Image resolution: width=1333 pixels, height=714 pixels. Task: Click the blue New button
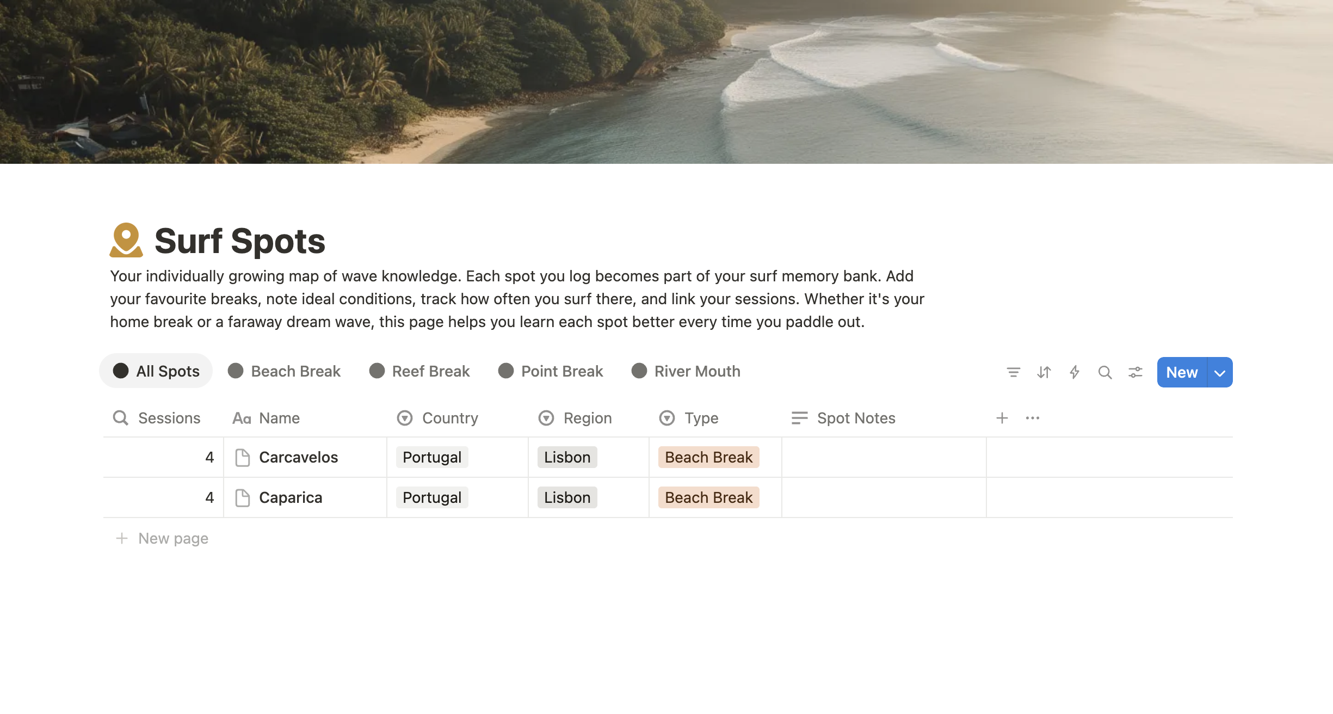click(x=1182, y=373)
